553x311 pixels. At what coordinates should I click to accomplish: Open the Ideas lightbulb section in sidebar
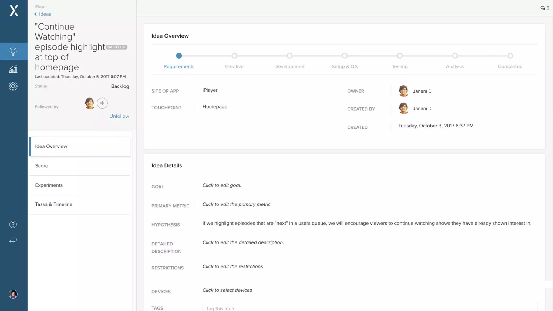13,51
